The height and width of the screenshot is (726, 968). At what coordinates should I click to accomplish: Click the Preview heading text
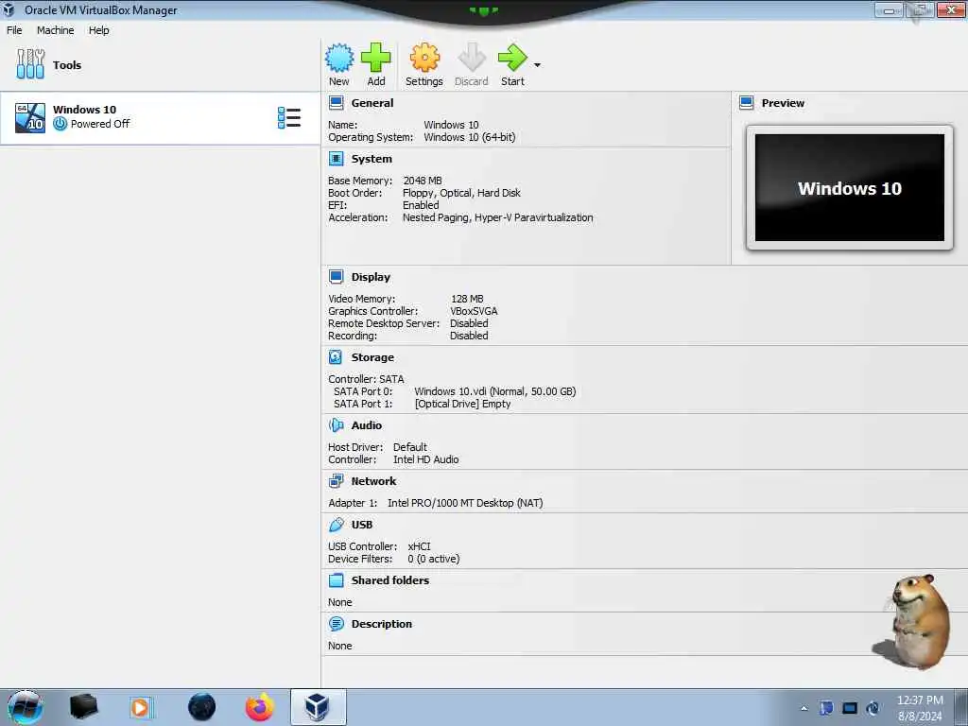pyautogui.click(x=783, y=103)
